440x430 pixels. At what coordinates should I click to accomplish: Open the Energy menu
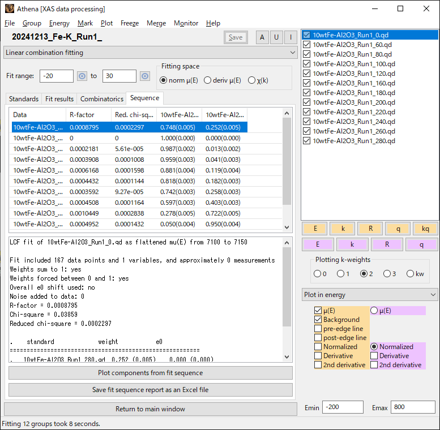(x=59, y=23)
